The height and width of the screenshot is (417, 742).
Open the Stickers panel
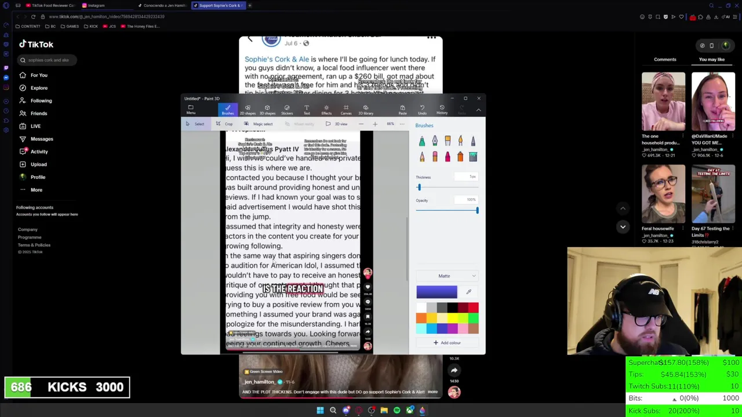pos(287,109)
